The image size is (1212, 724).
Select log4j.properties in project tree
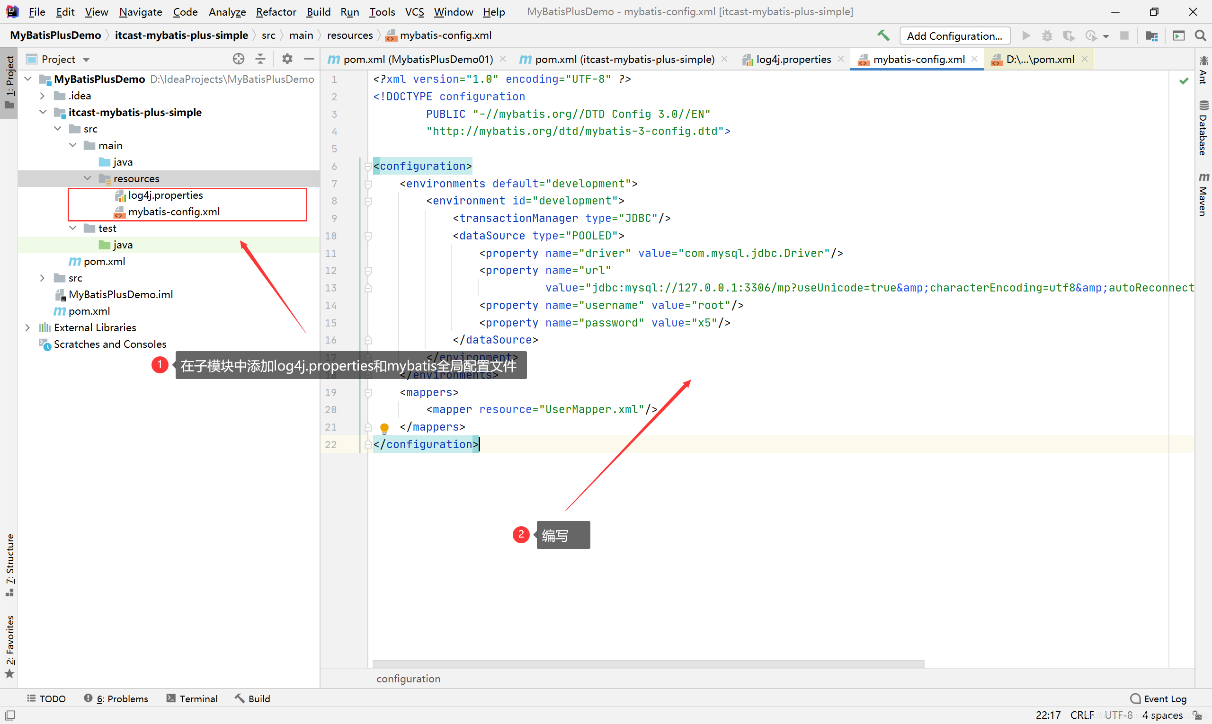166,195
